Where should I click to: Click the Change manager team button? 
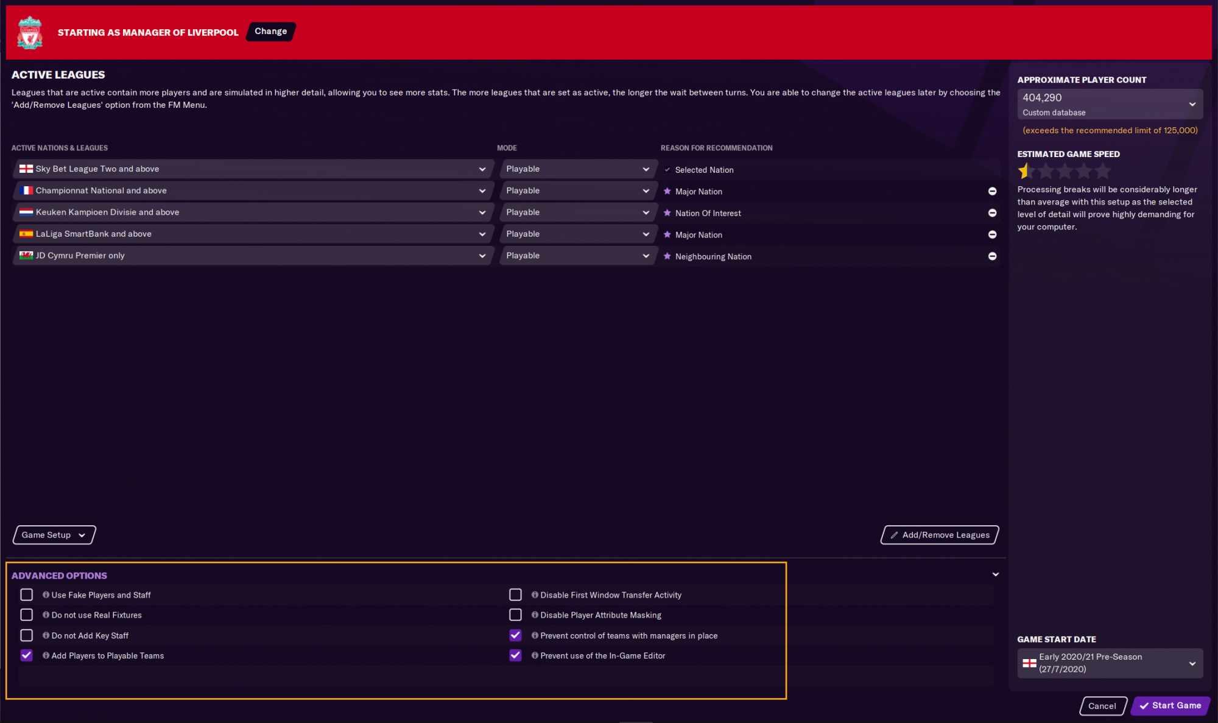click(x=270, y=31)
